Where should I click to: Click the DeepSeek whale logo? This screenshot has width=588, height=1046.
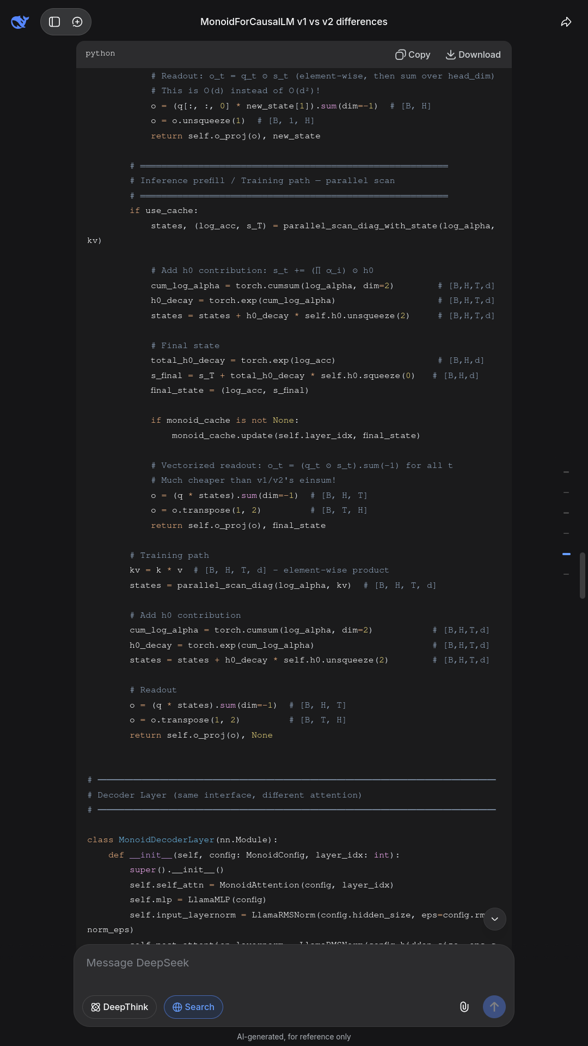pyautogui.click(x=20, y=22)
